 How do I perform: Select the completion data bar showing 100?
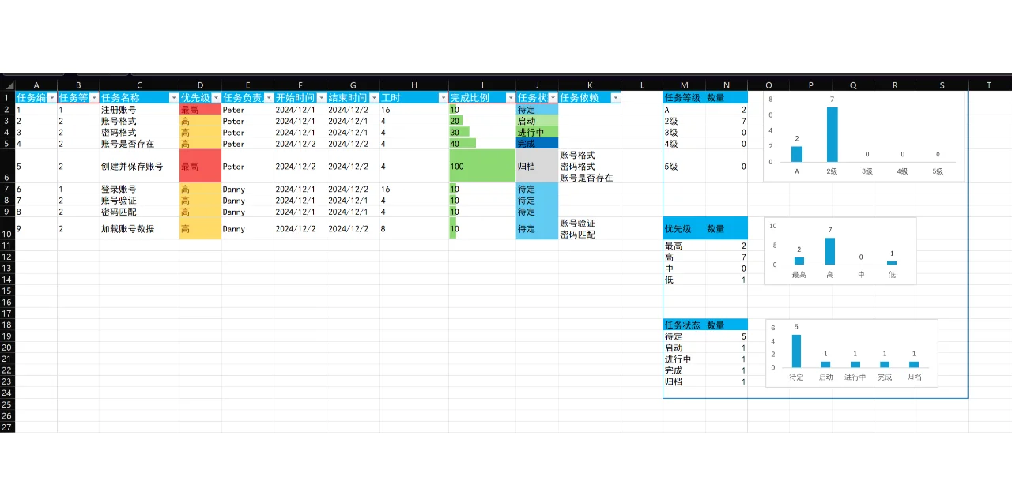482,167
